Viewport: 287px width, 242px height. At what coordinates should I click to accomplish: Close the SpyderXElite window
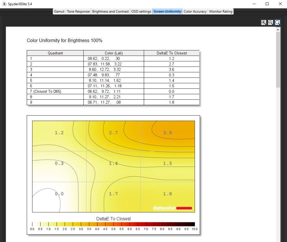[280, 4]
